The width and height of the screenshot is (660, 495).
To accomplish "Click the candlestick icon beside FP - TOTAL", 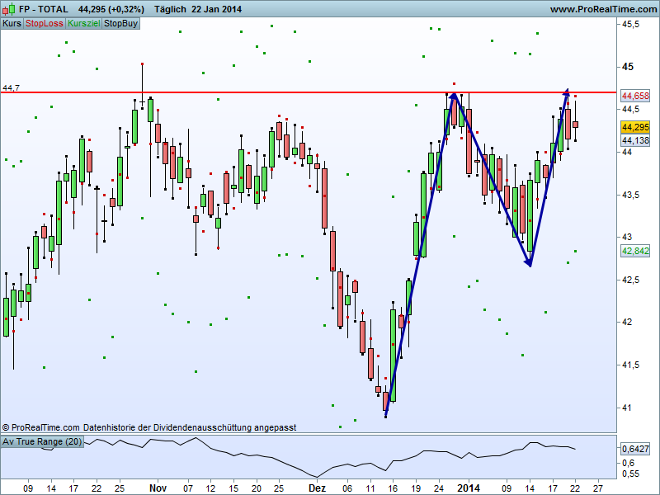I will click(x=9, y=9).
